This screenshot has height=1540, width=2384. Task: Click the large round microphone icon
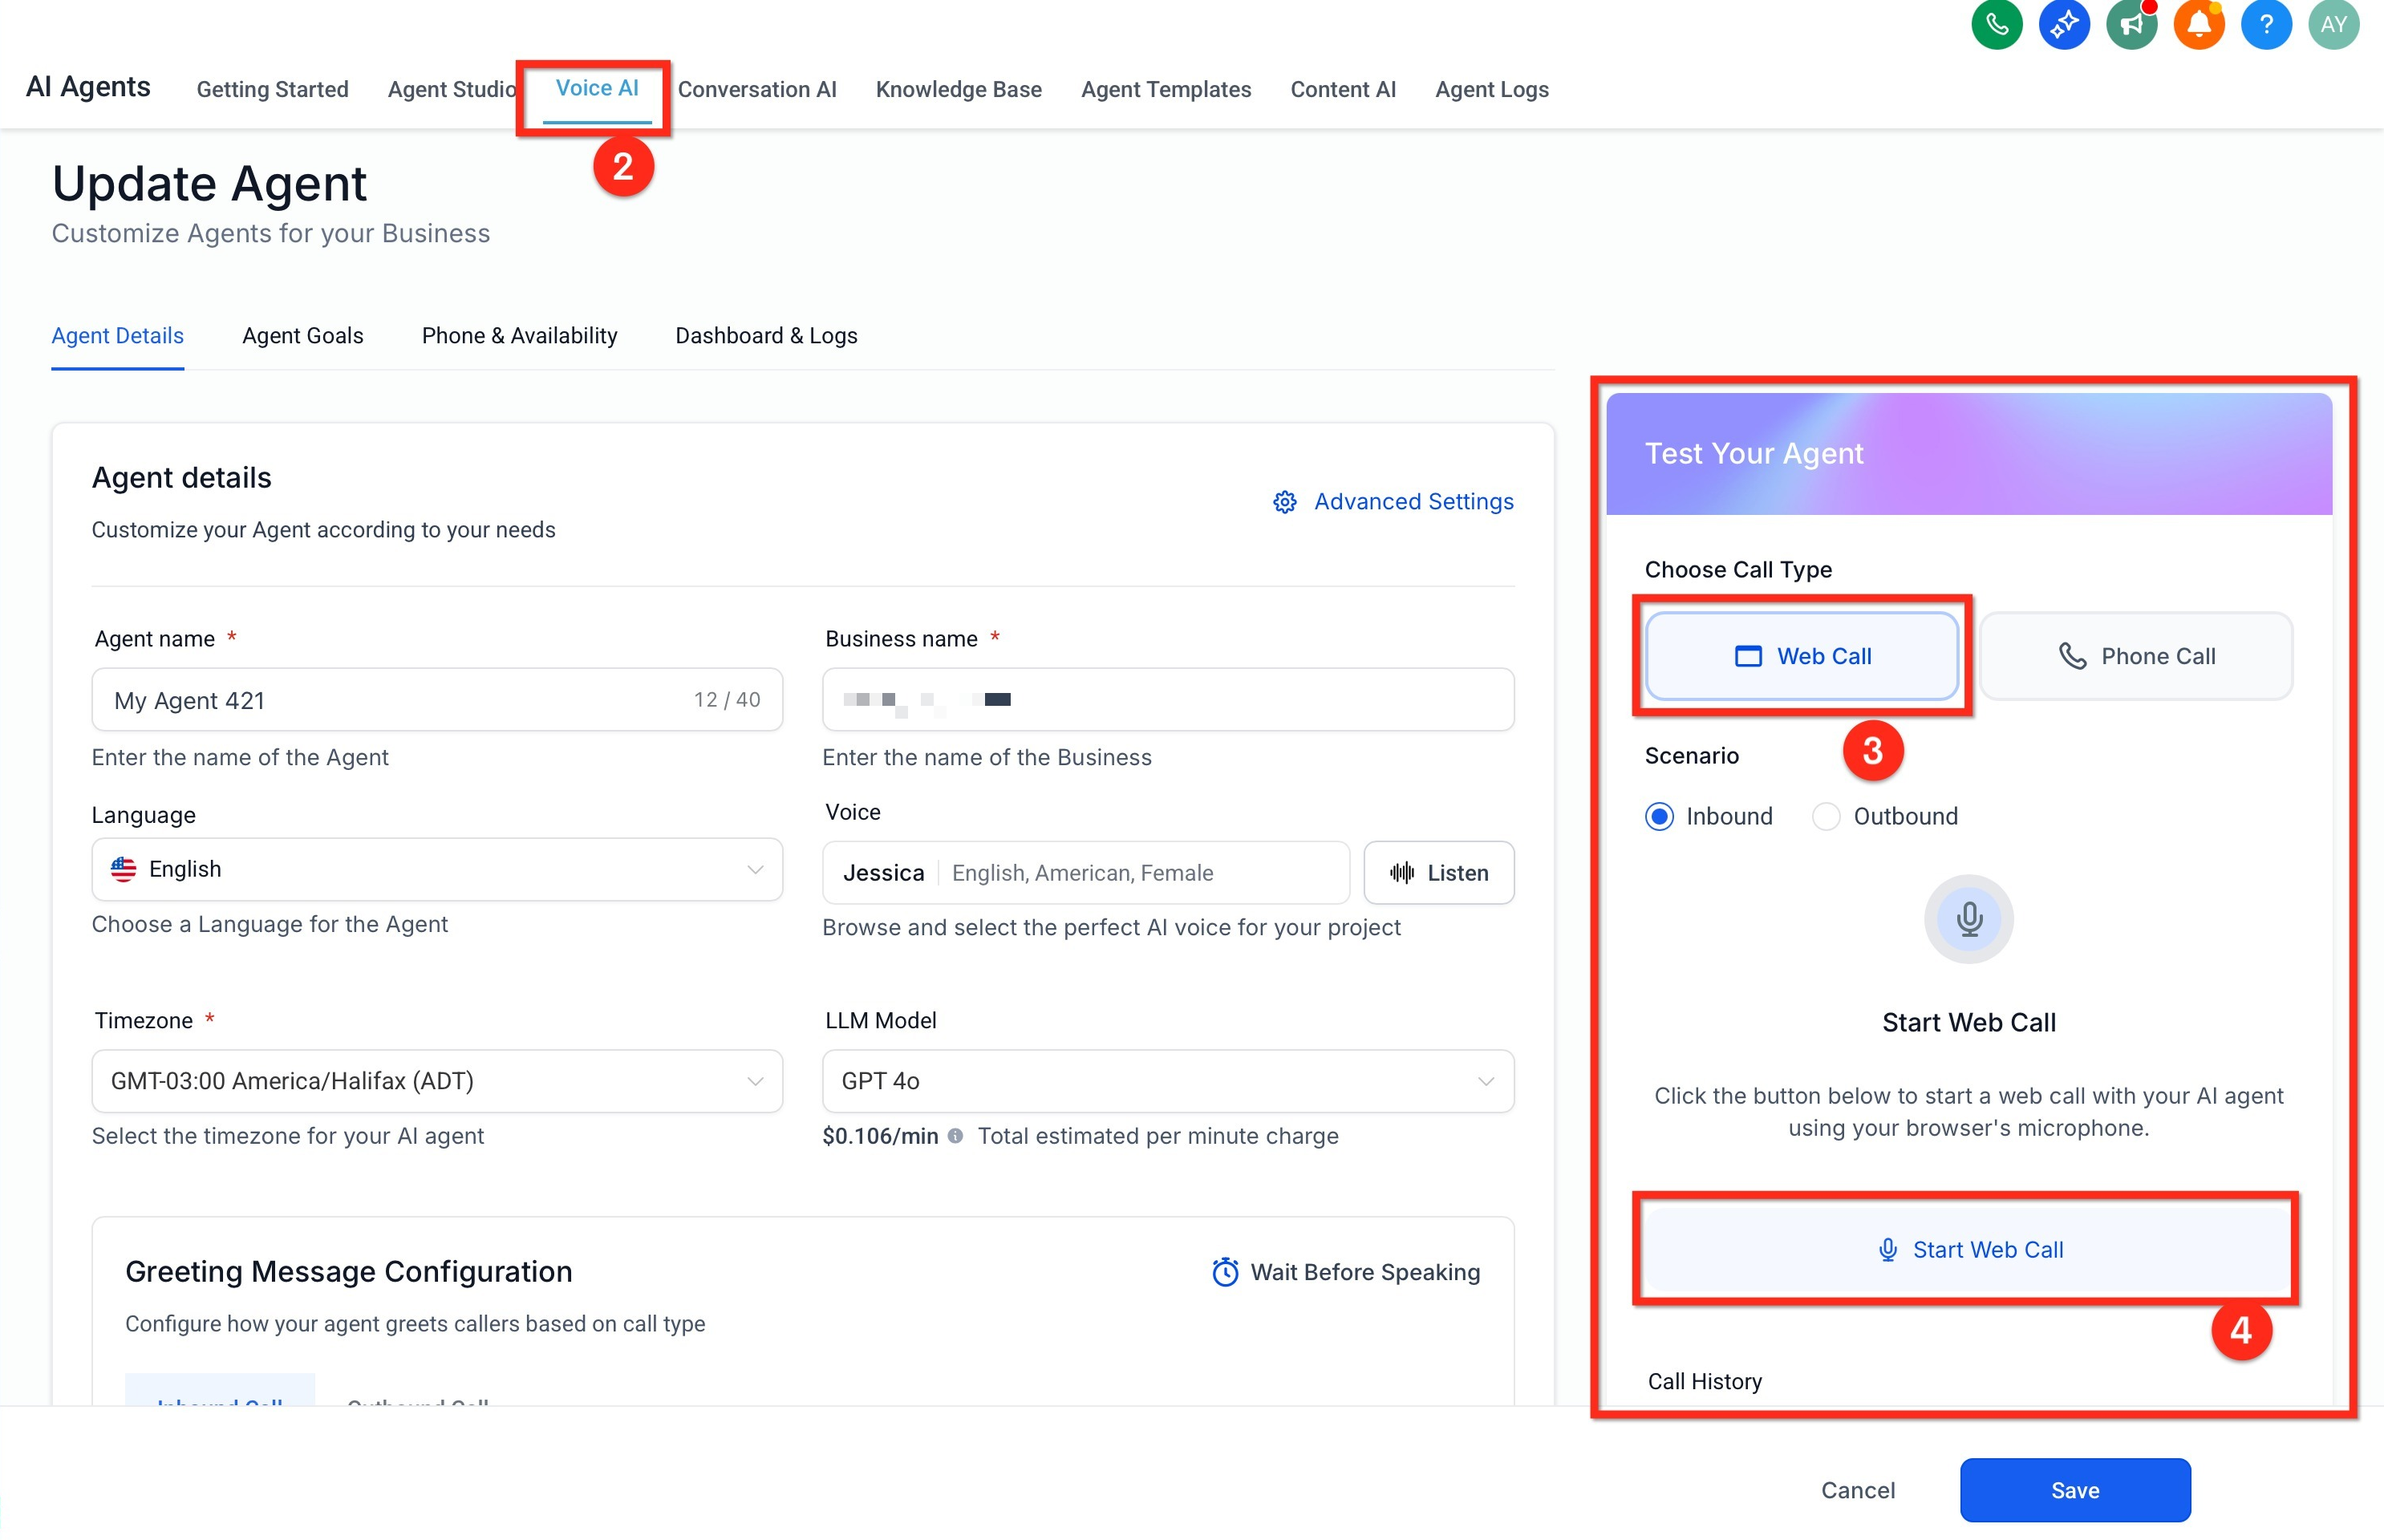[1968, 919]
